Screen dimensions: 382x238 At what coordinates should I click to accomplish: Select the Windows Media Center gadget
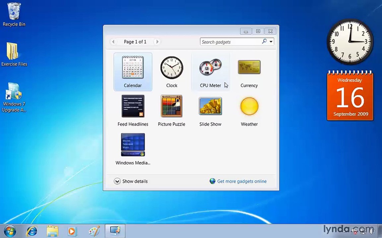click(133, 149)
